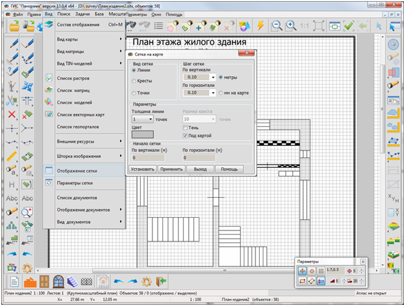The image size is (404, 306).
Task: Click the red X delete icon
Action: (12, 115)
